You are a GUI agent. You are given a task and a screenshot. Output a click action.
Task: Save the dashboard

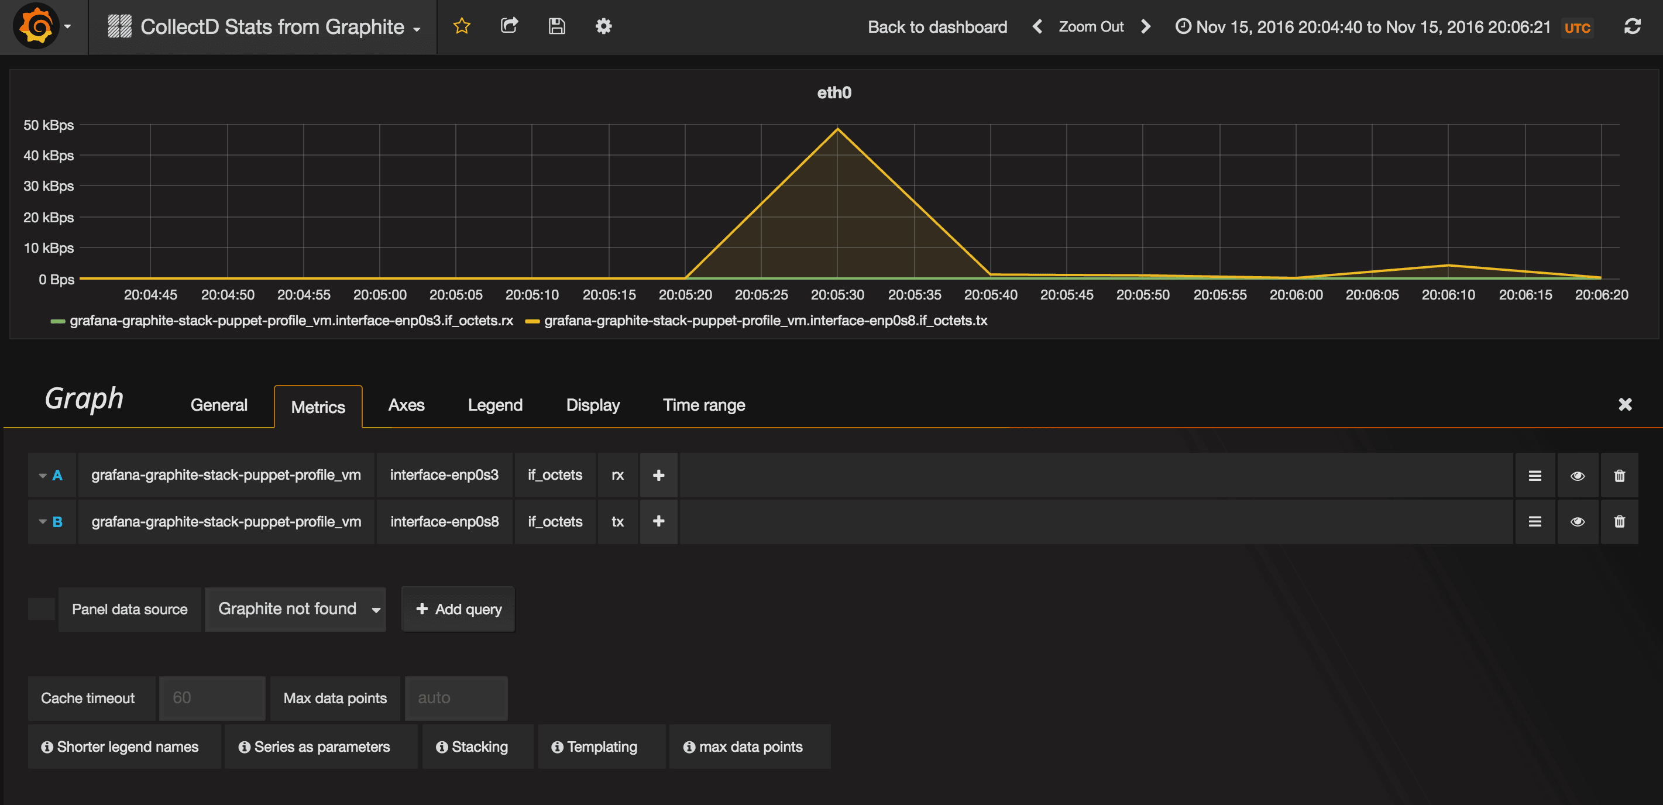(x=556, y=26)
